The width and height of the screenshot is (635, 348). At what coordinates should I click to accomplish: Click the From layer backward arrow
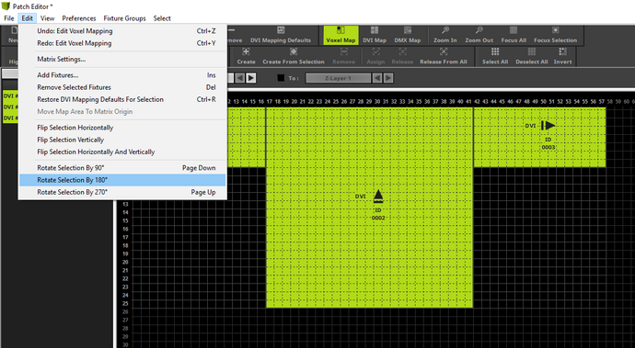(240, 78)
